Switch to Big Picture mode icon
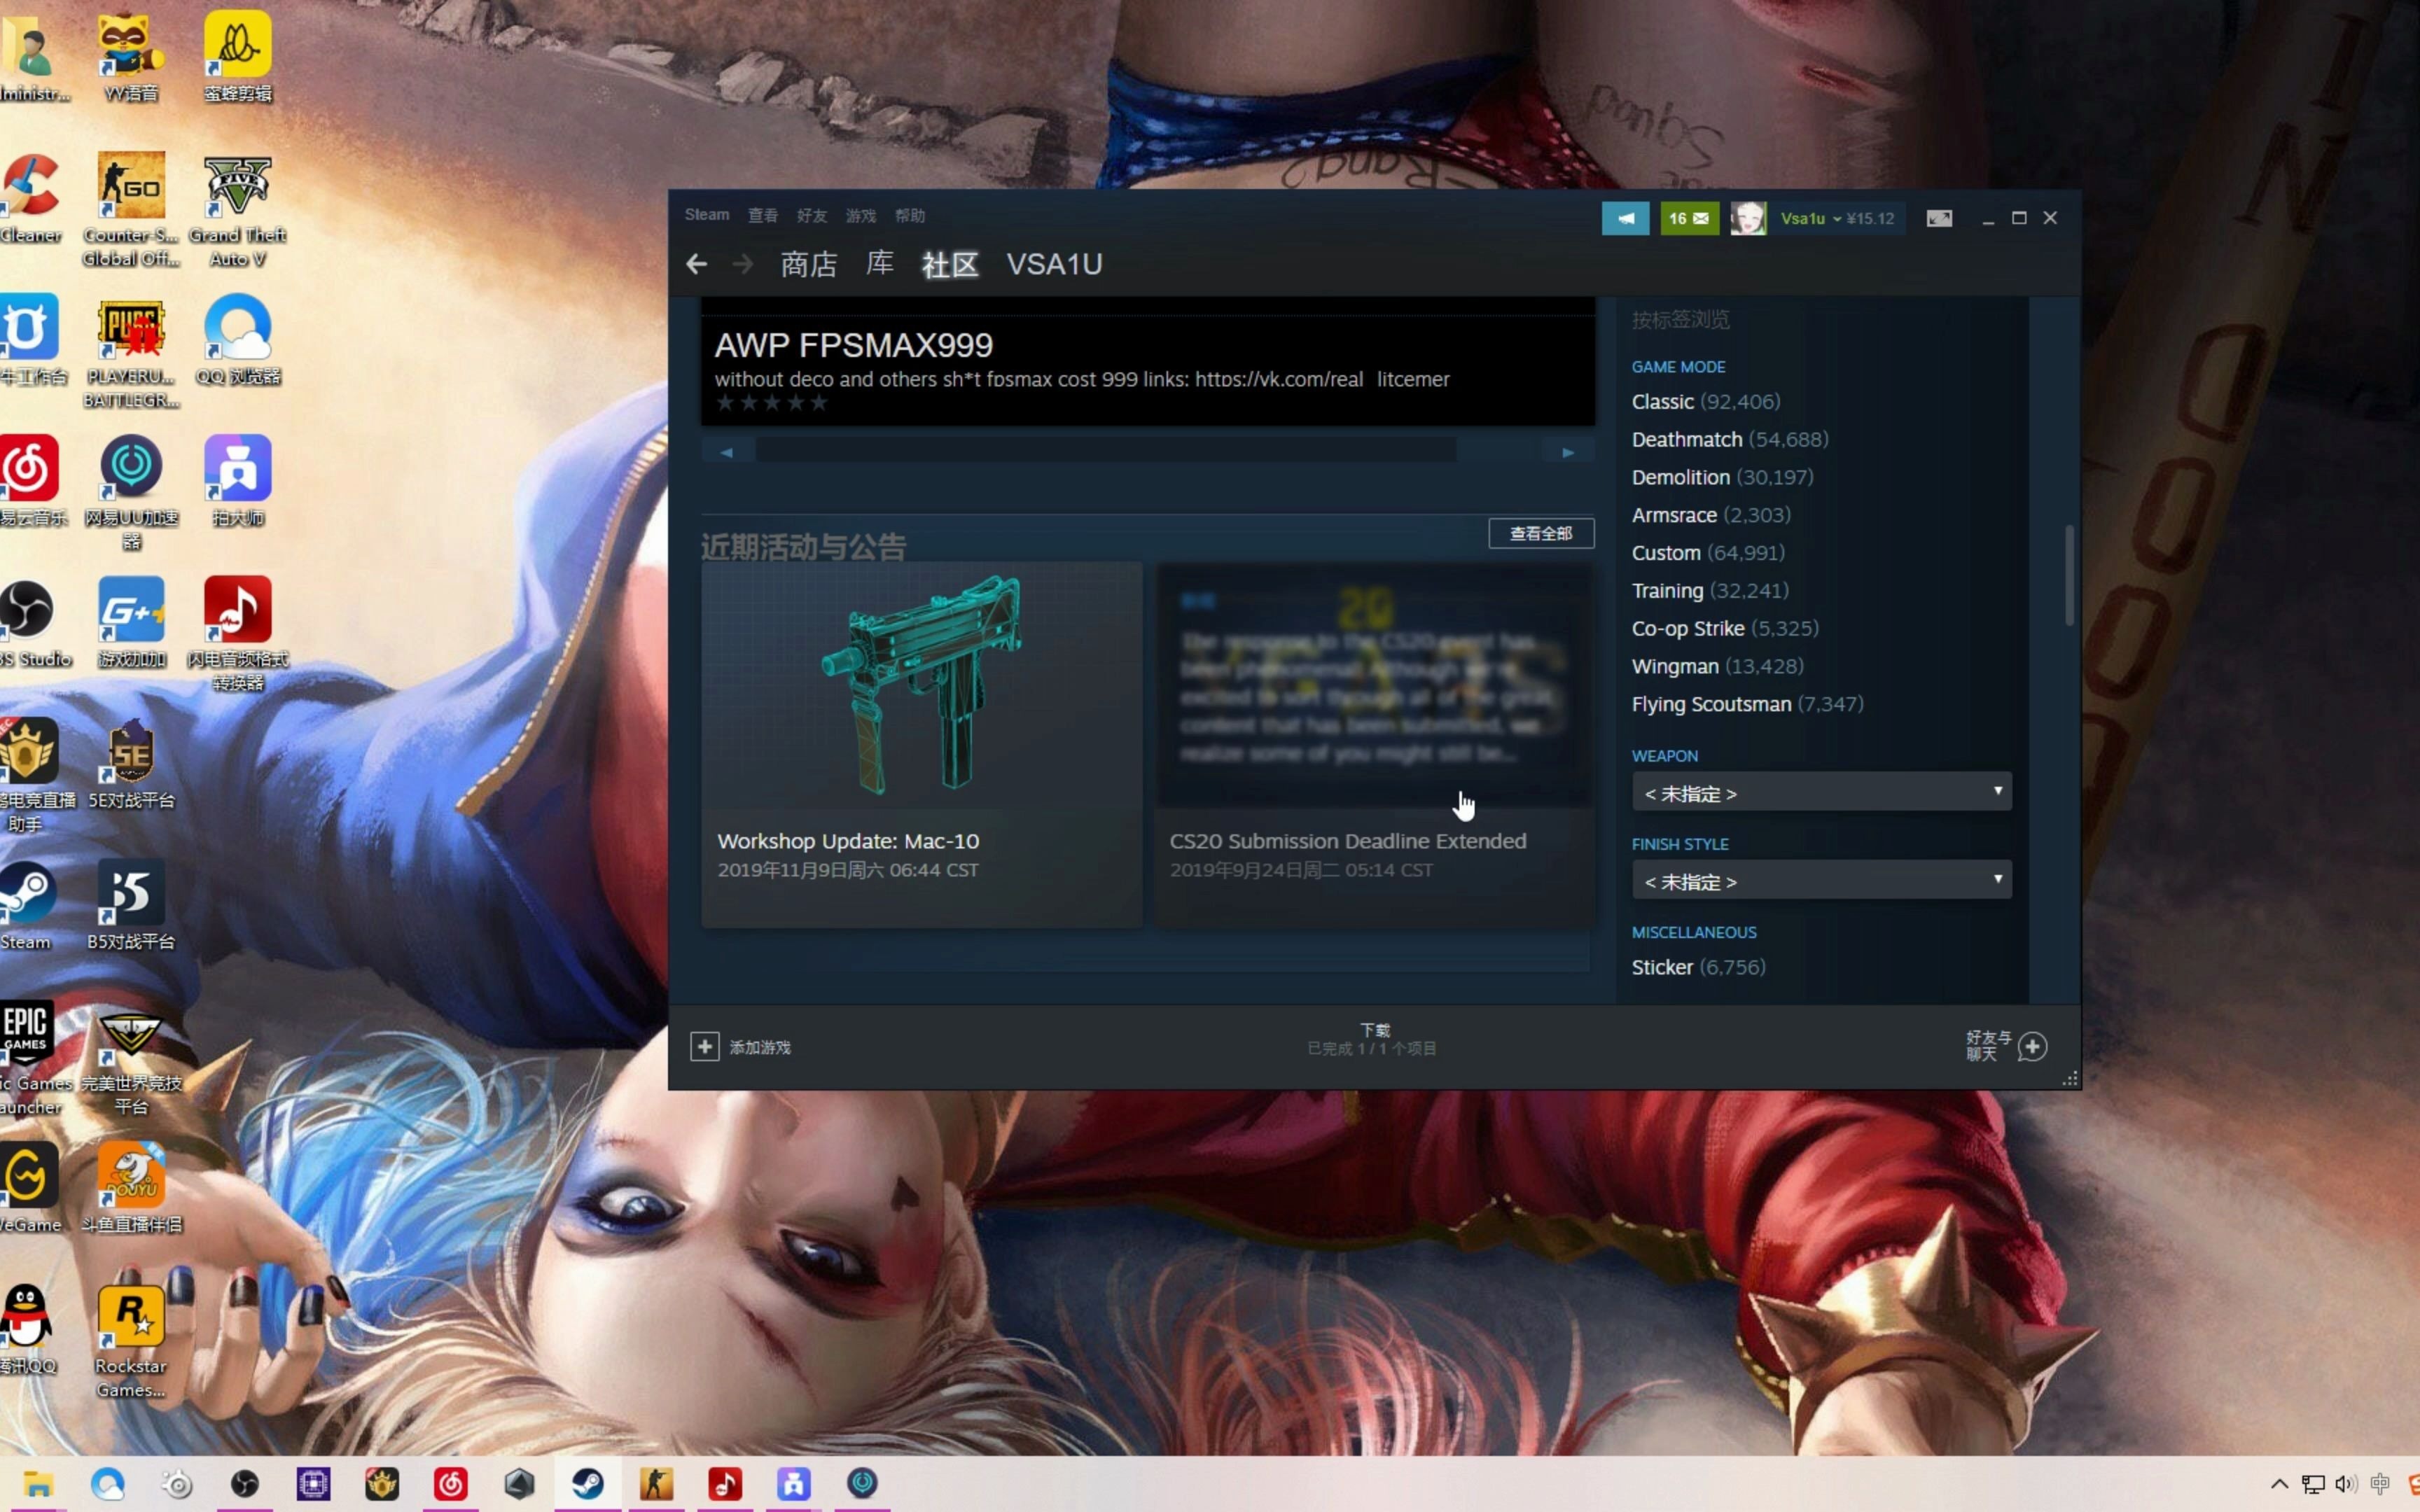 click(1939, 218)
